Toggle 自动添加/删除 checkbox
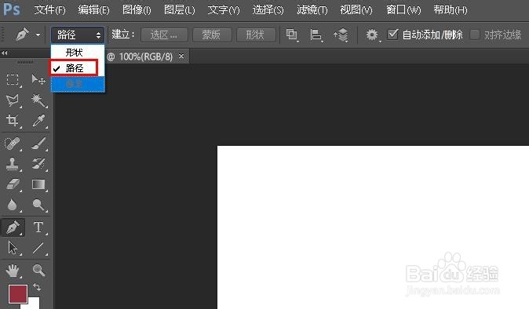Screen dimensions: 529x309 [392, 35]
